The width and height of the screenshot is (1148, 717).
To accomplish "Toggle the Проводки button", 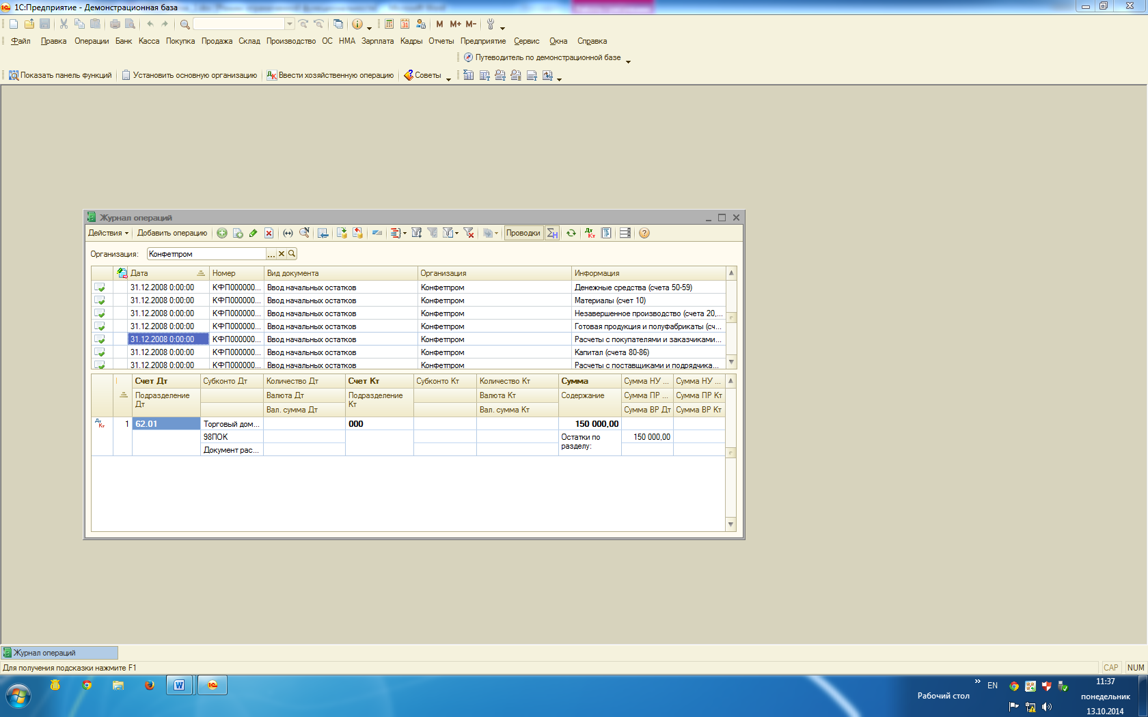I will coord(523,233).
